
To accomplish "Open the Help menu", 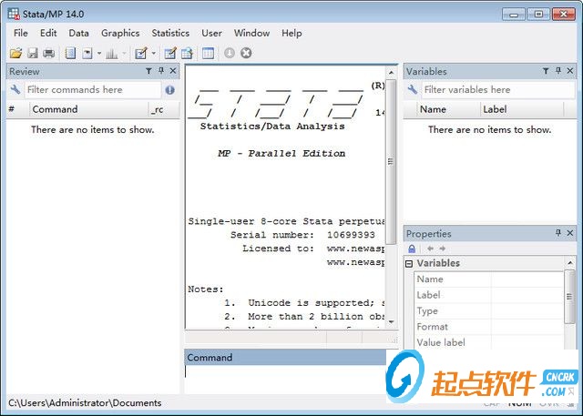I will coord(291,33).
